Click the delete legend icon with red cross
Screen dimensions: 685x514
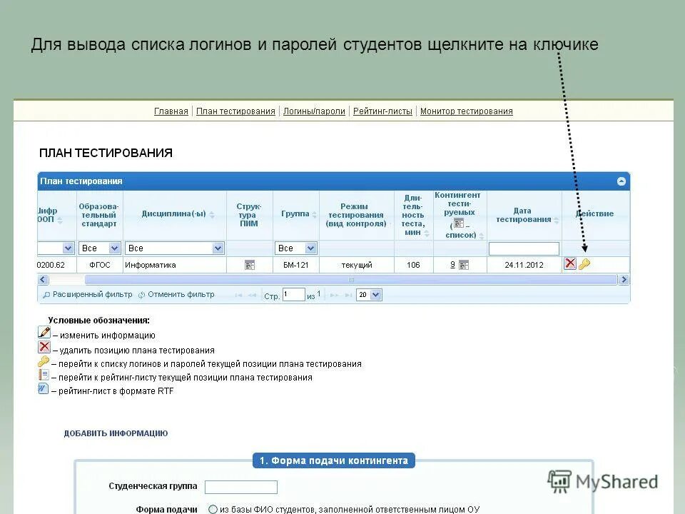[x=43, y=347]
